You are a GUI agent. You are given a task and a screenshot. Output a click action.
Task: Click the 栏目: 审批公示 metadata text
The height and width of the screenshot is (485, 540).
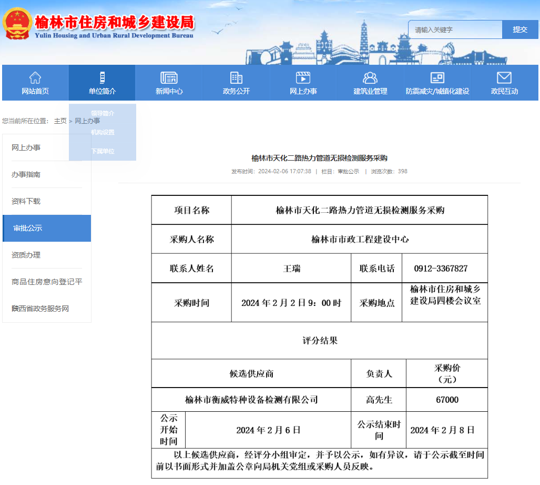pos(340,171)
